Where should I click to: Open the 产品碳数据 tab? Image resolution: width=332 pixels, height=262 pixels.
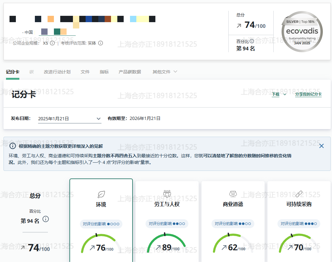pos(130,72)
